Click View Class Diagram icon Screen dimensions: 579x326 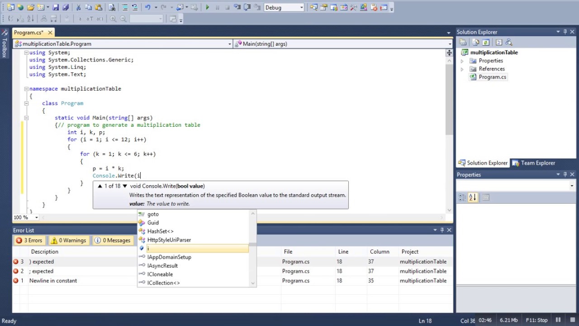point(508,42)
